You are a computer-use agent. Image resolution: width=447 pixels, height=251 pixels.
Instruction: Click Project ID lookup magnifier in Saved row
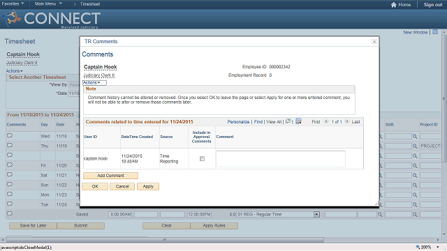click(x=415, y=215)
